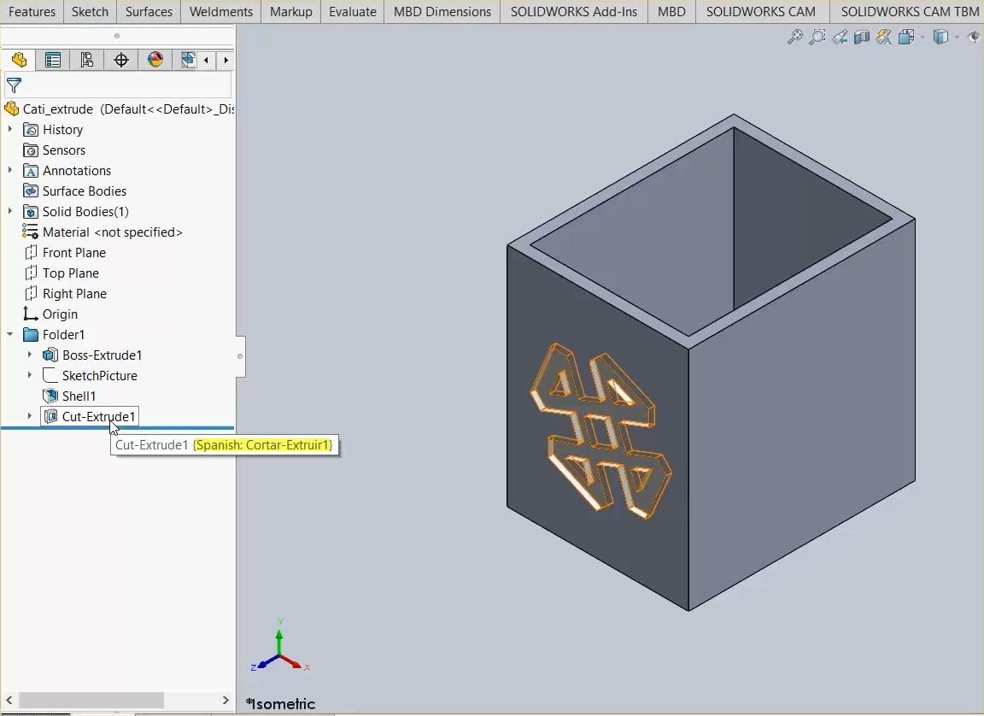Screen dimensions: 984x716
Task: Open the Weldments tab
Action: (221, 11)
